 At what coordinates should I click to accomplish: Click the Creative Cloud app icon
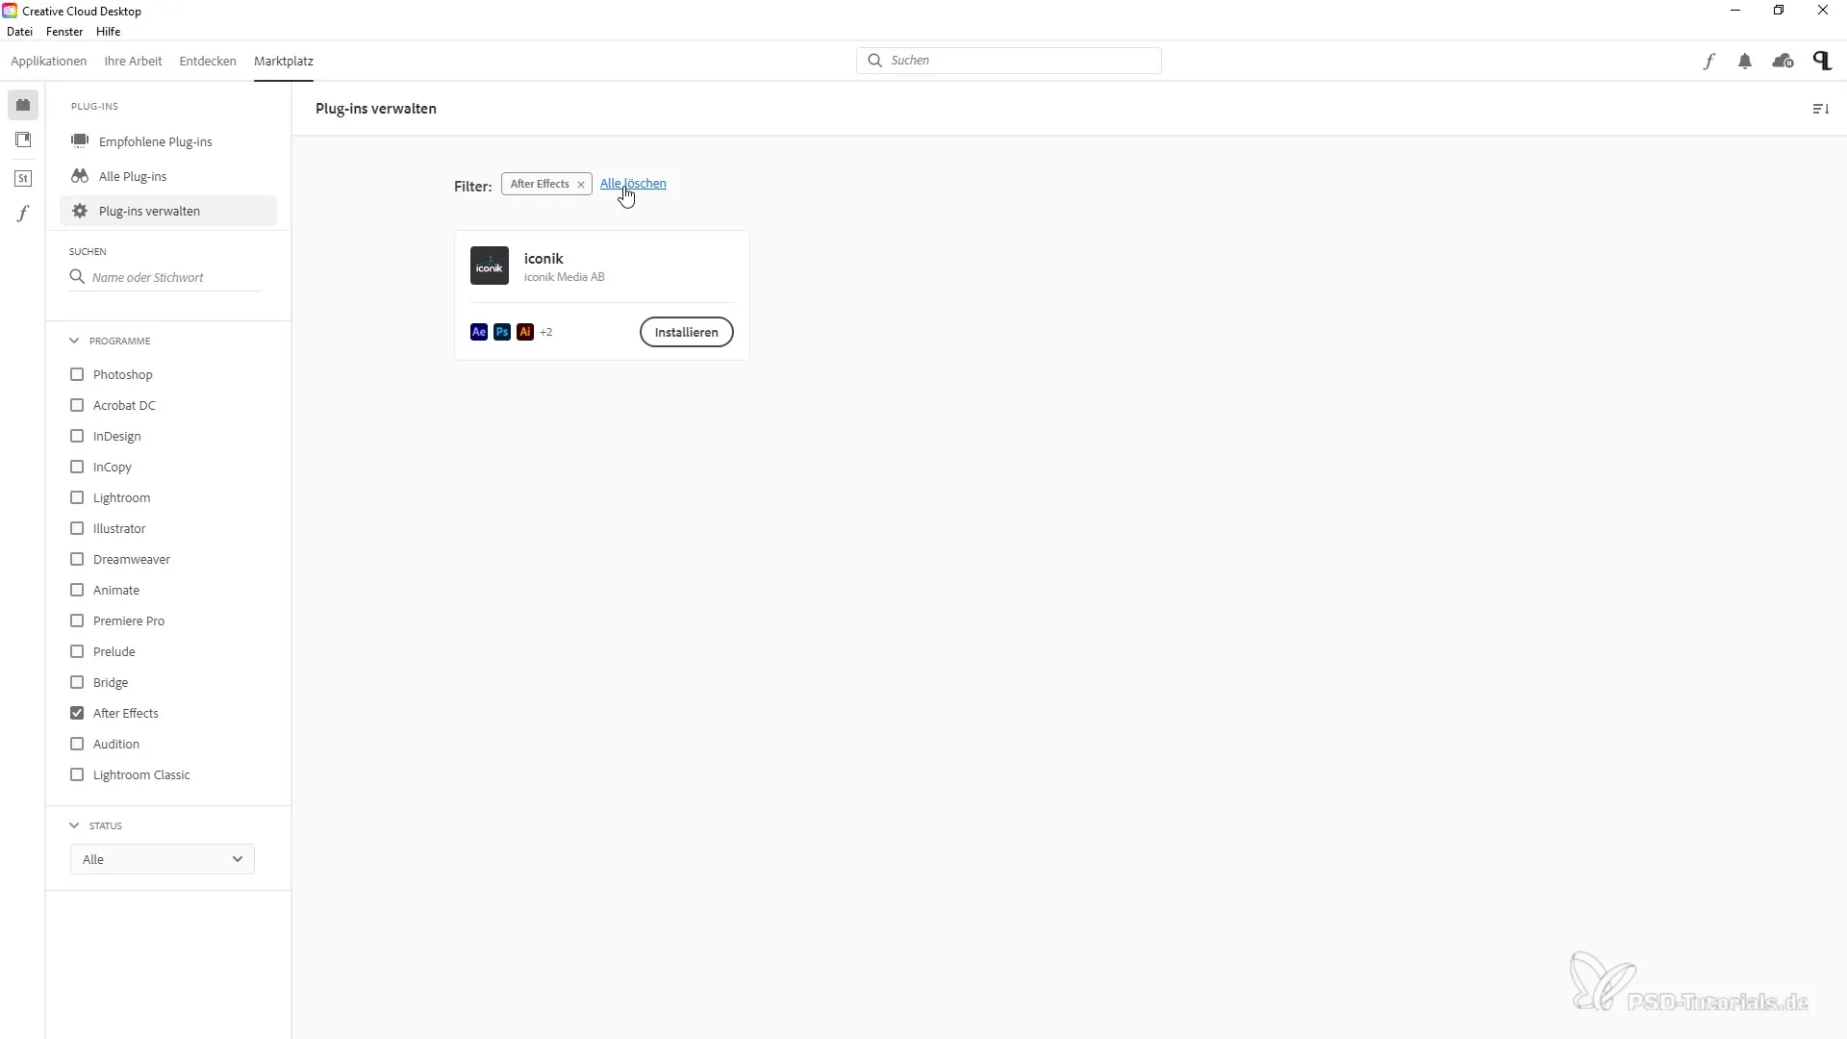[x=10, y=11]
